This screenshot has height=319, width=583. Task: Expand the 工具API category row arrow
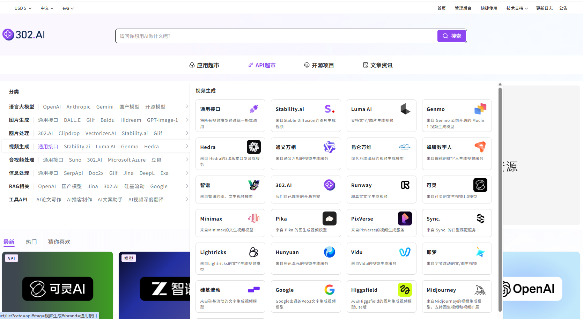[187, 199]
